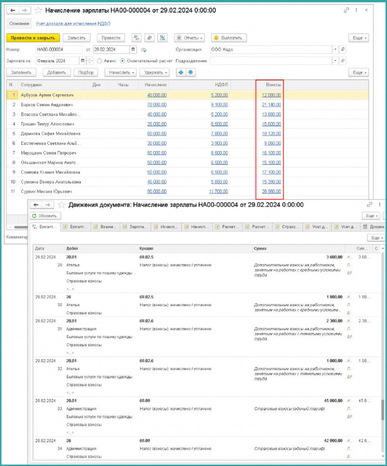Open the calendar picker next to date 29.02.2024
This screenshot has height=466, width=387.
pyautogui.click(x=133, y=49)
